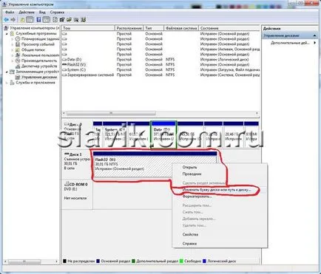Choose Открыть in the context menu
Viewport: 321px width, 274px height.
coord(189,168)
